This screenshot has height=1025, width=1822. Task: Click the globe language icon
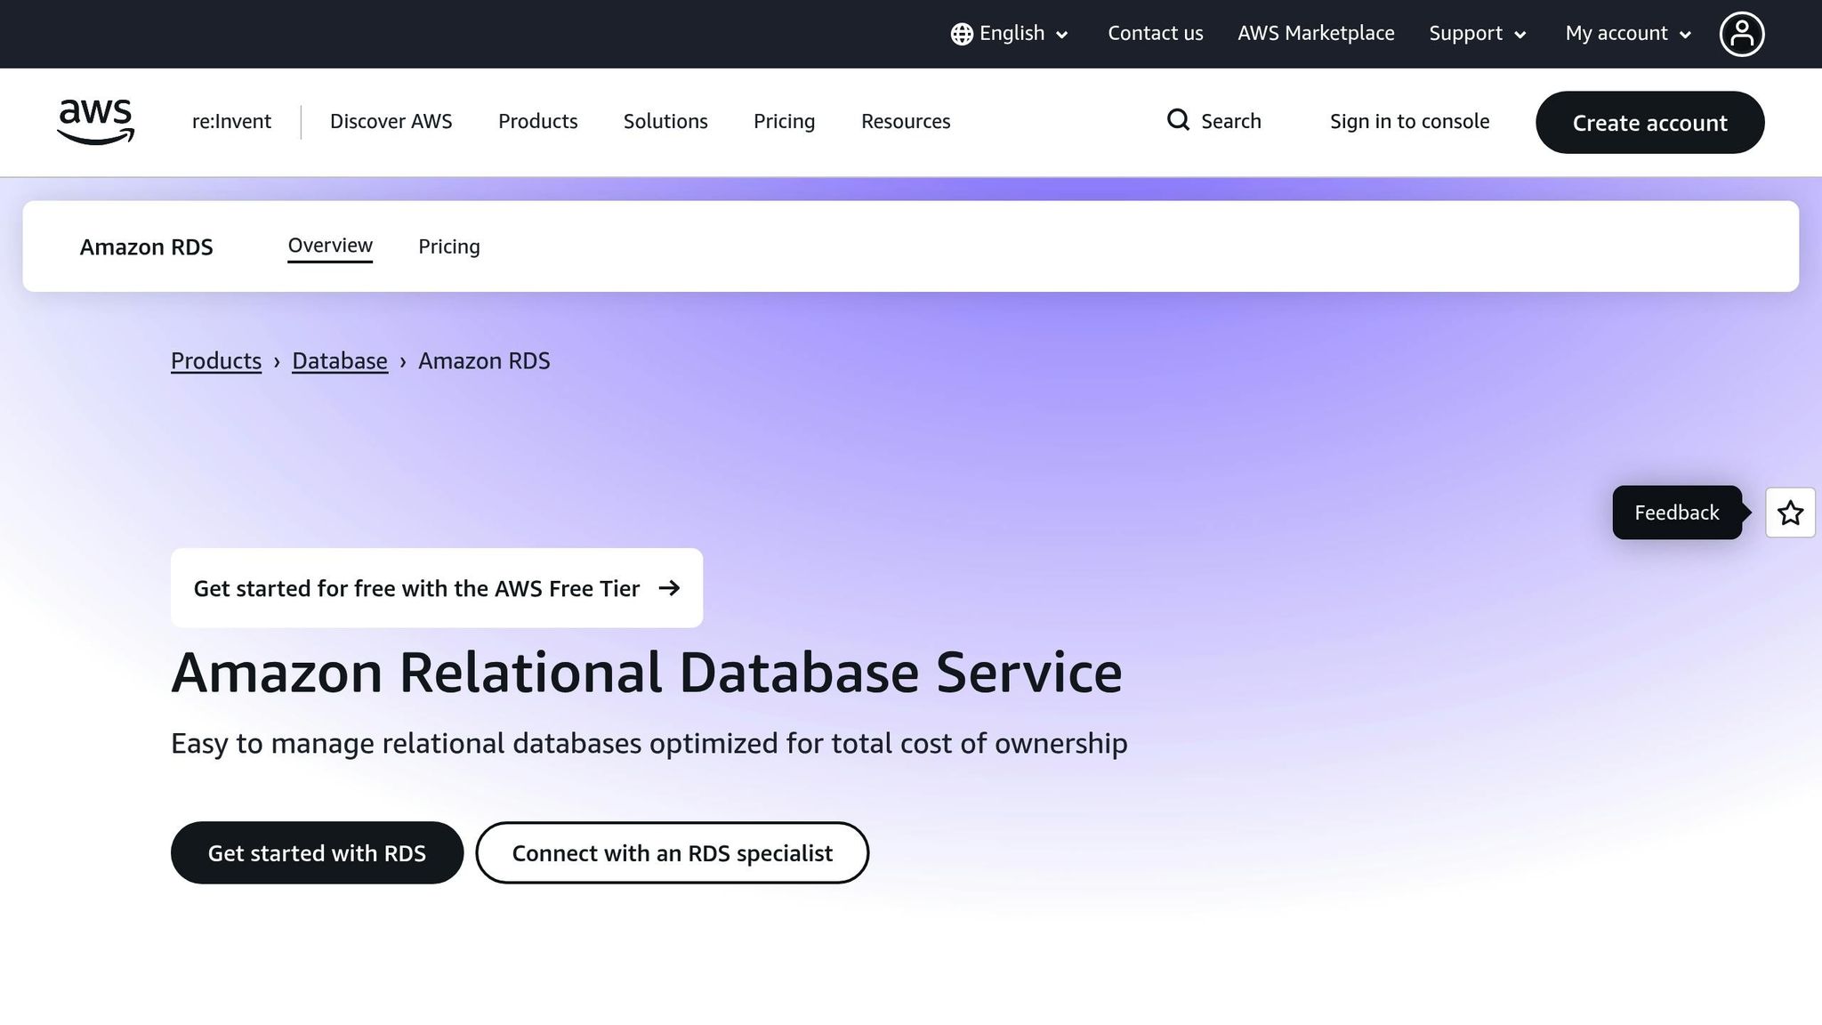click(961, 34)
